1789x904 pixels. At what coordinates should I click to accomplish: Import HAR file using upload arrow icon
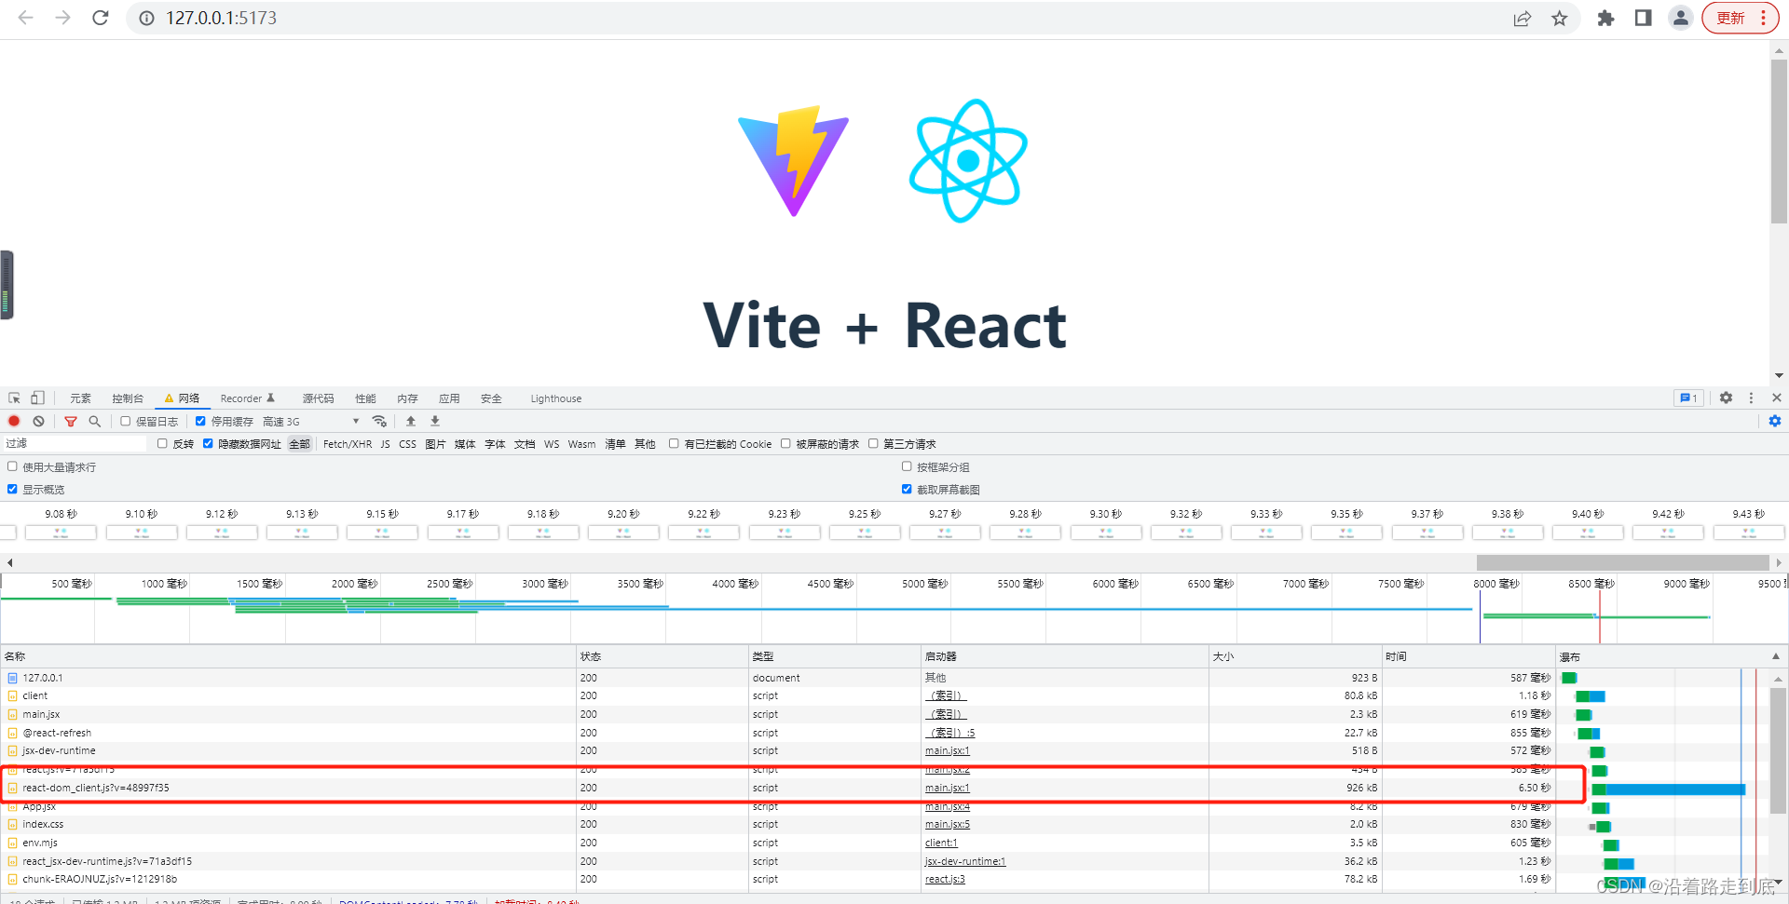click(411, 421)
